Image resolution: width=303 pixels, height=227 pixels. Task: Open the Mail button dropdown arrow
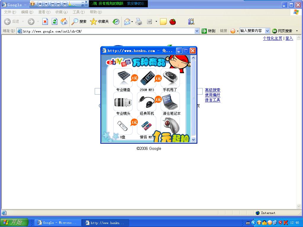click(x=132, y=22)
